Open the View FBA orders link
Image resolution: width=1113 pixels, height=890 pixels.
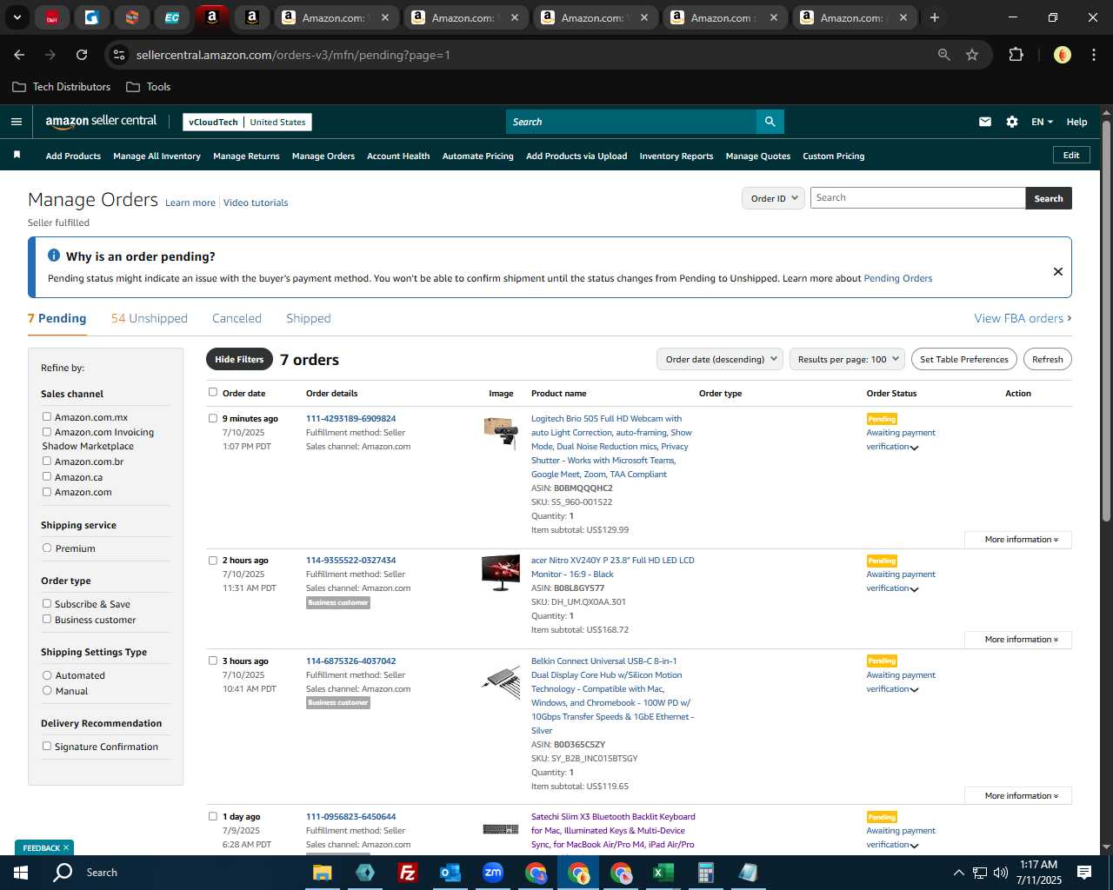1023,318
